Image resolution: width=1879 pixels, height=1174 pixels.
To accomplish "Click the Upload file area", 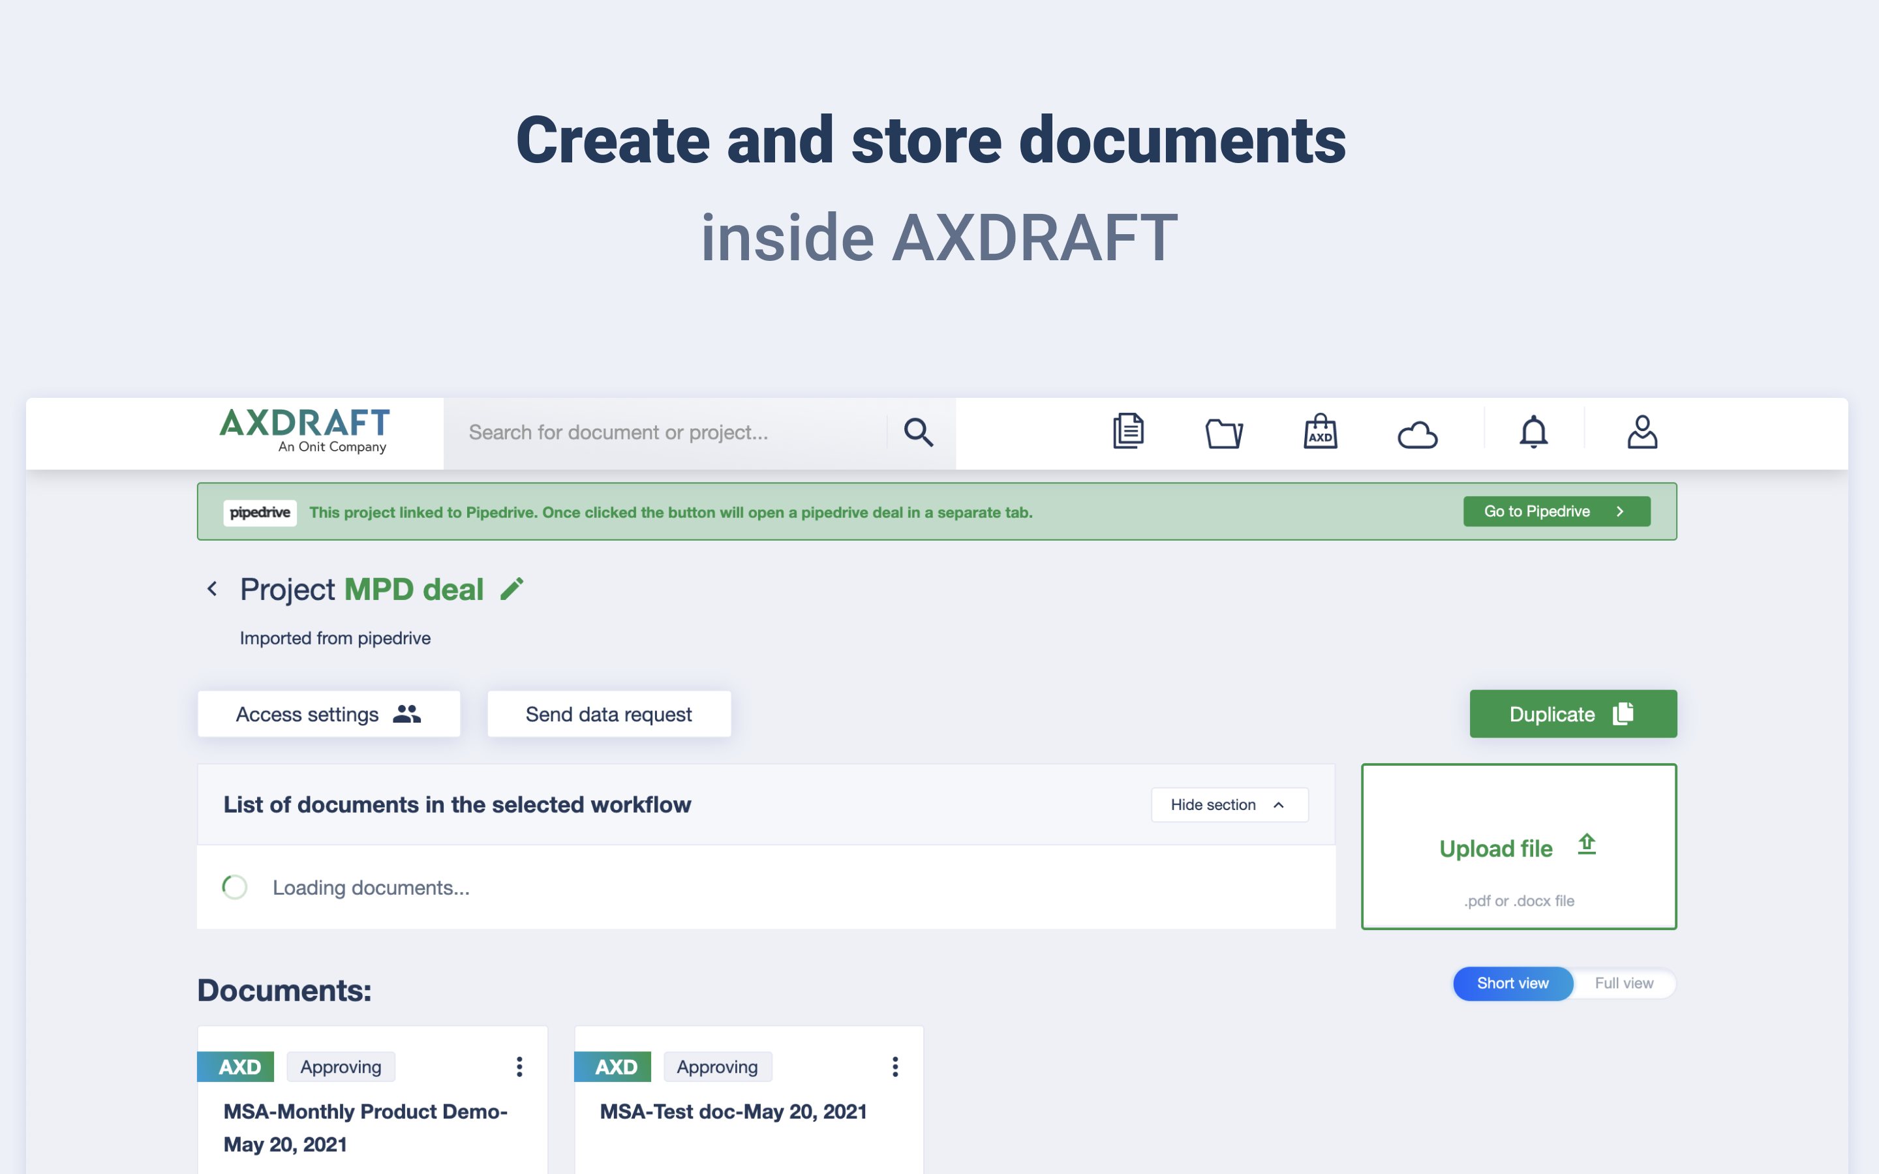I will pyautogui.click(x=1519, y=847).
